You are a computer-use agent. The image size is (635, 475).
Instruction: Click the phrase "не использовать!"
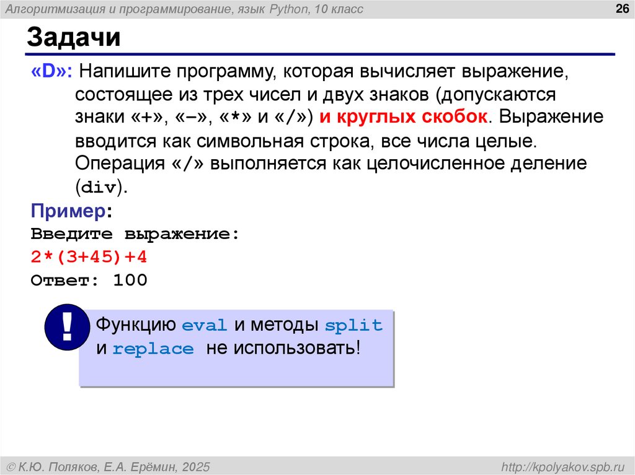[x=283, y=347]
